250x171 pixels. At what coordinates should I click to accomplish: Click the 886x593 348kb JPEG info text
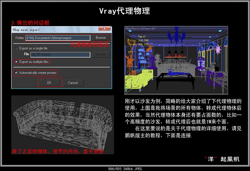point(125,169)
